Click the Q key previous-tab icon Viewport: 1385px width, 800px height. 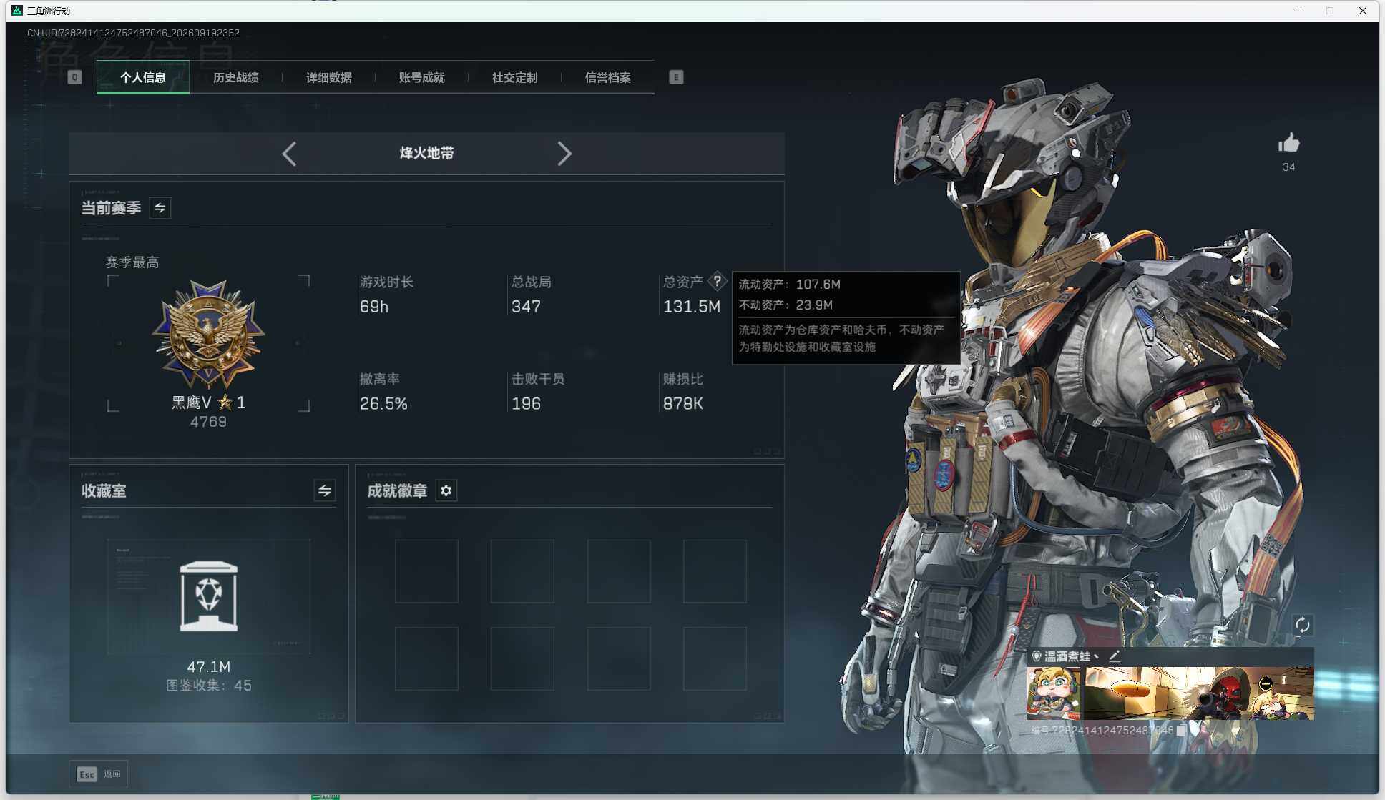pos(75,77)
